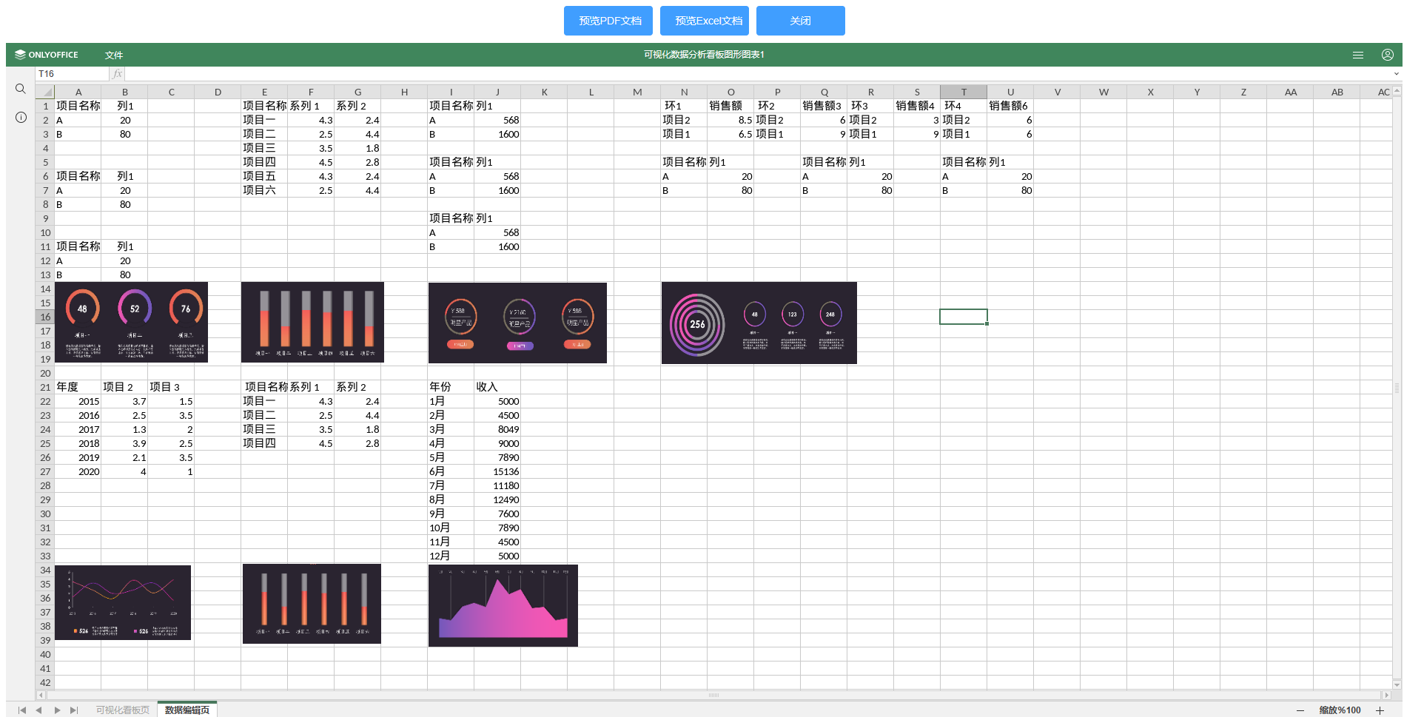Image resolution: width=1404 pixels, height=717 pixels.
Task: Click cell containing 项目六
Action: [264, 190]
